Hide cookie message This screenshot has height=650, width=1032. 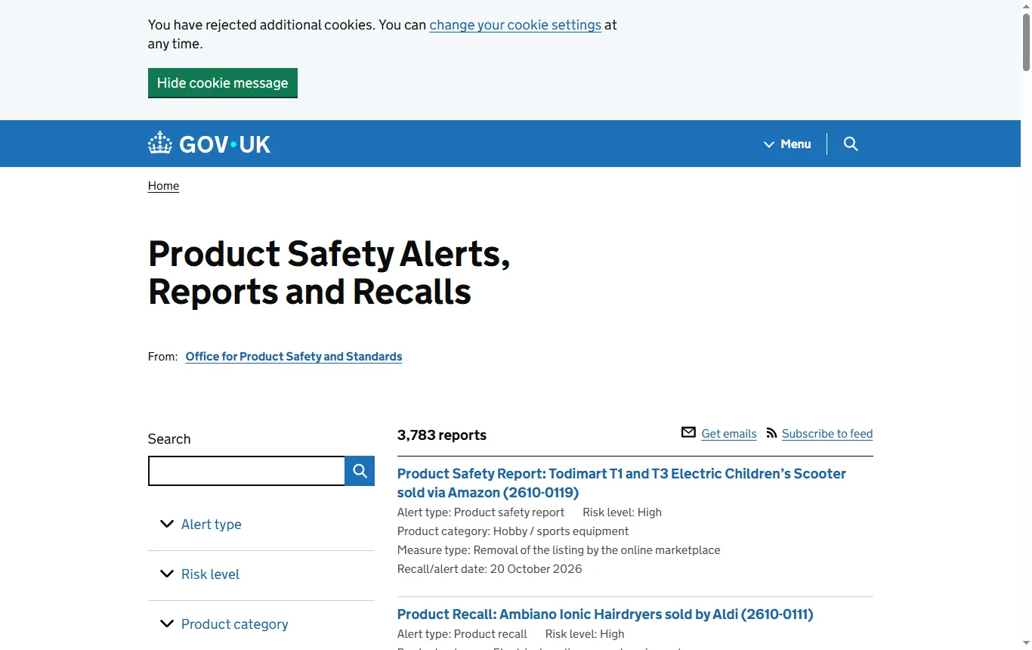(x=223, y=83)
